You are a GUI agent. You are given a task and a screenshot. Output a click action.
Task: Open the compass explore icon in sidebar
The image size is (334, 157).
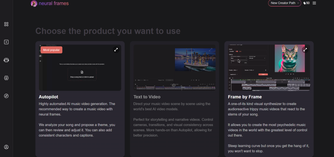click(x=6, y=96)
